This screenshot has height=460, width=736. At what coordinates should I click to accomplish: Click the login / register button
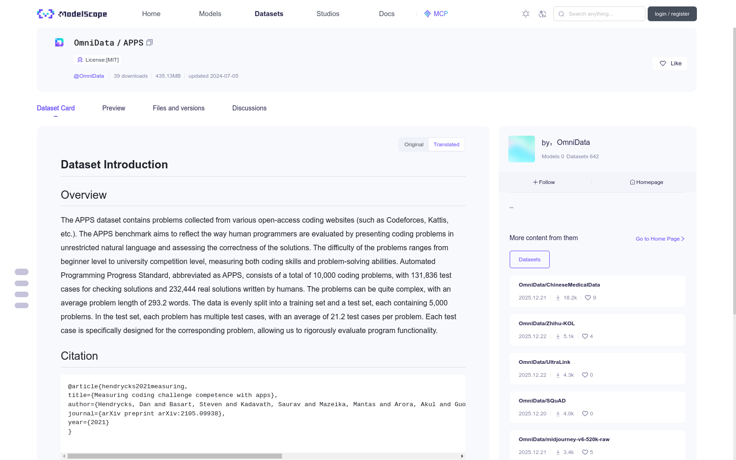point(672,14)
